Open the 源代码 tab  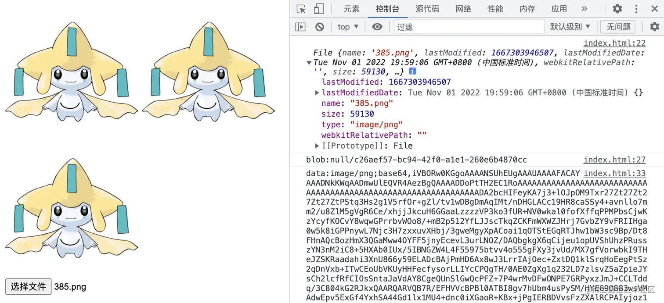coord(427,9)
